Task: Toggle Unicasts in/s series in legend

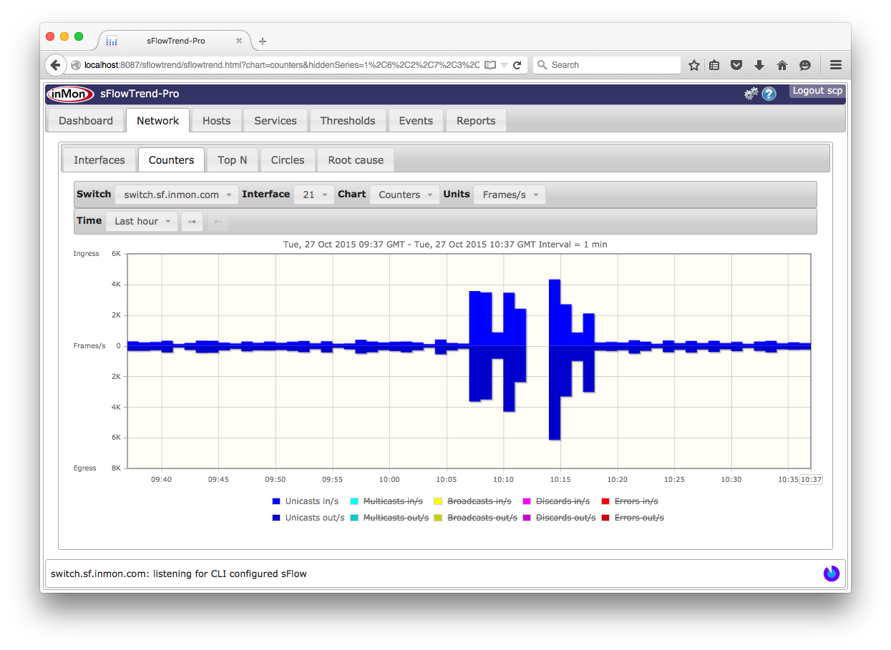Action: pyautogui.click(x=312, y=501)
